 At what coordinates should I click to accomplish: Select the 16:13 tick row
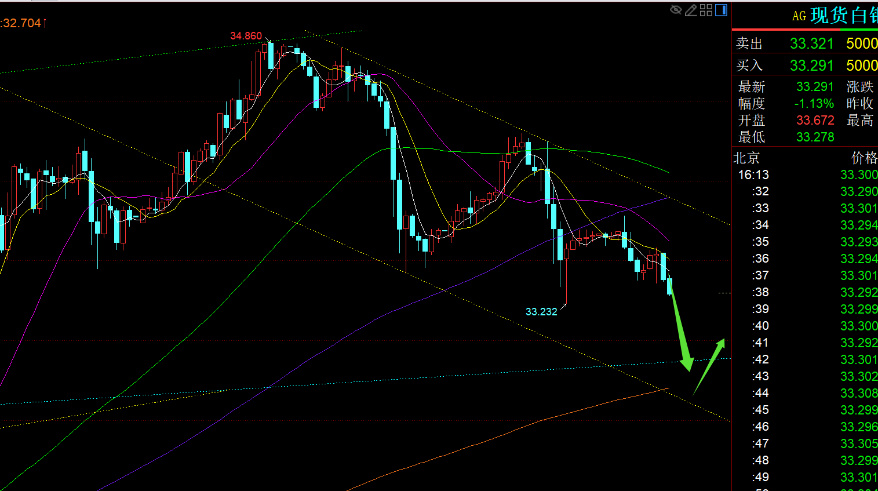coord(806,175)
